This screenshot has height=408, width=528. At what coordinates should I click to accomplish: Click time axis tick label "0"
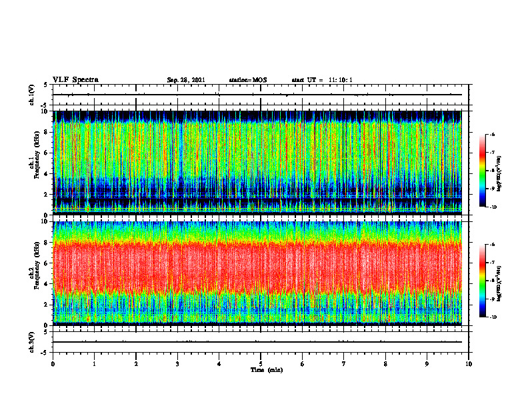click(53, 364)
